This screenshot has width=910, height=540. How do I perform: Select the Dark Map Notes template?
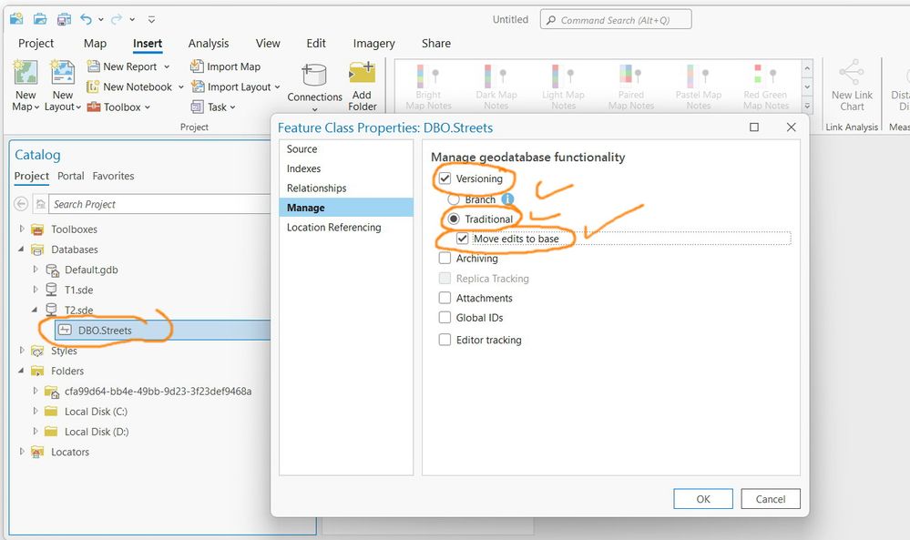tap(496, 86)
